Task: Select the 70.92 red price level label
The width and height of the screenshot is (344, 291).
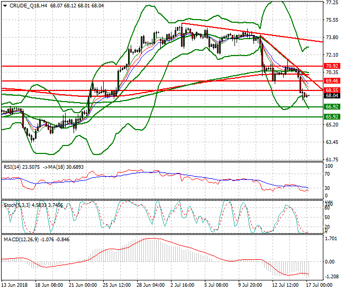Action: click(x=332, y=66)
